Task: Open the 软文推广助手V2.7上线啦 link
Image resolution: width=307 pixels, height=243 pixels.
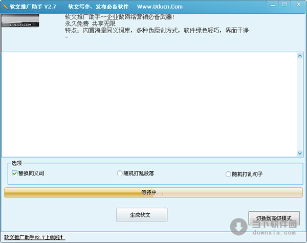Action: [34, 237]
